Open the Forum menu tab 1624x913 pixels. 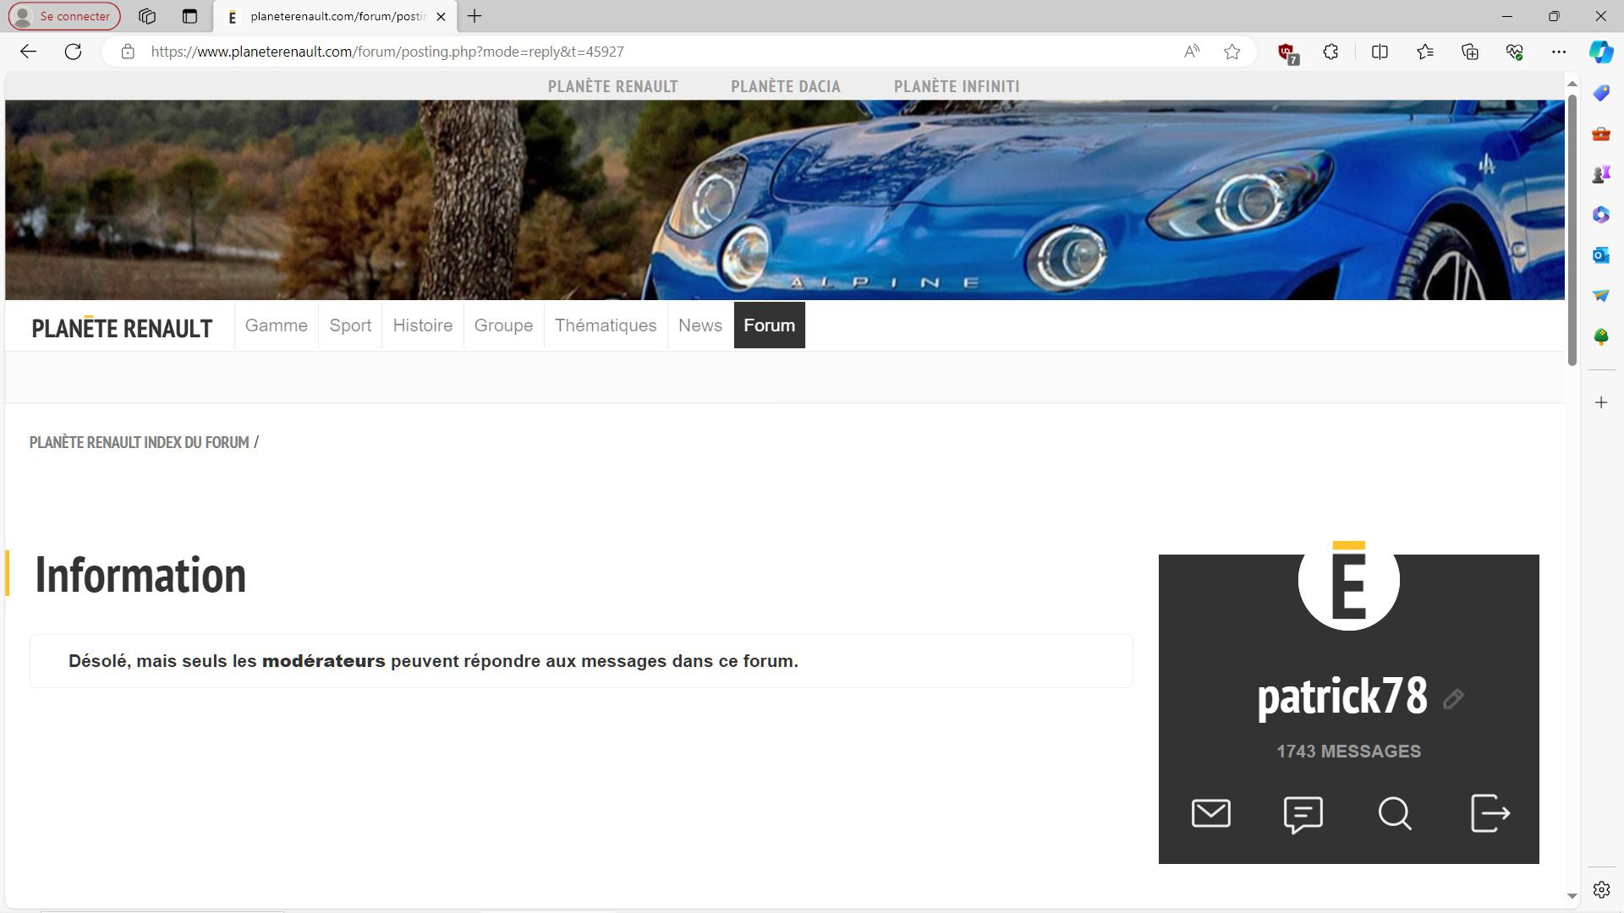click(x=769, y=325)
